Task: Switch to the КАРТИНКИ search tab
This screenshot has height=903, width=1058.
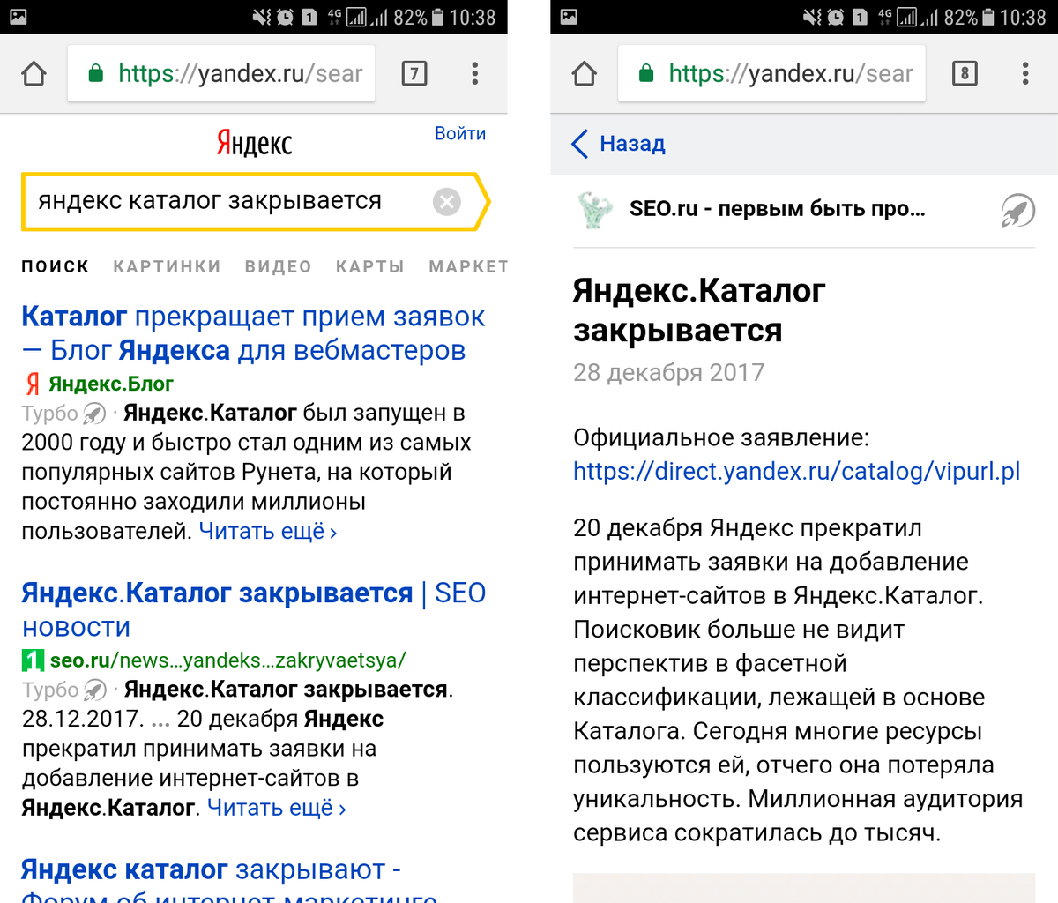Action: [167, 265]
